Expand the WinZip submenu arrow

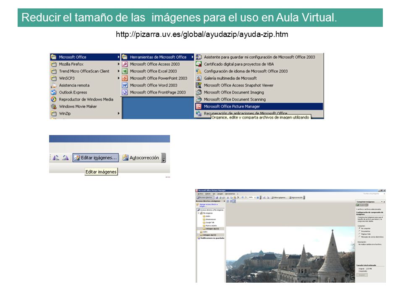[x=118, y=113]
